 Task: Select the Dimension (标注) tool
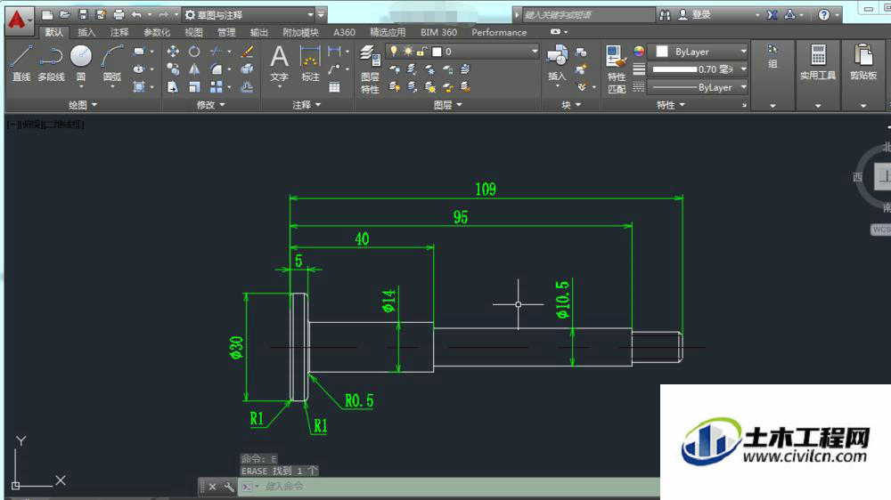(310, 63)
